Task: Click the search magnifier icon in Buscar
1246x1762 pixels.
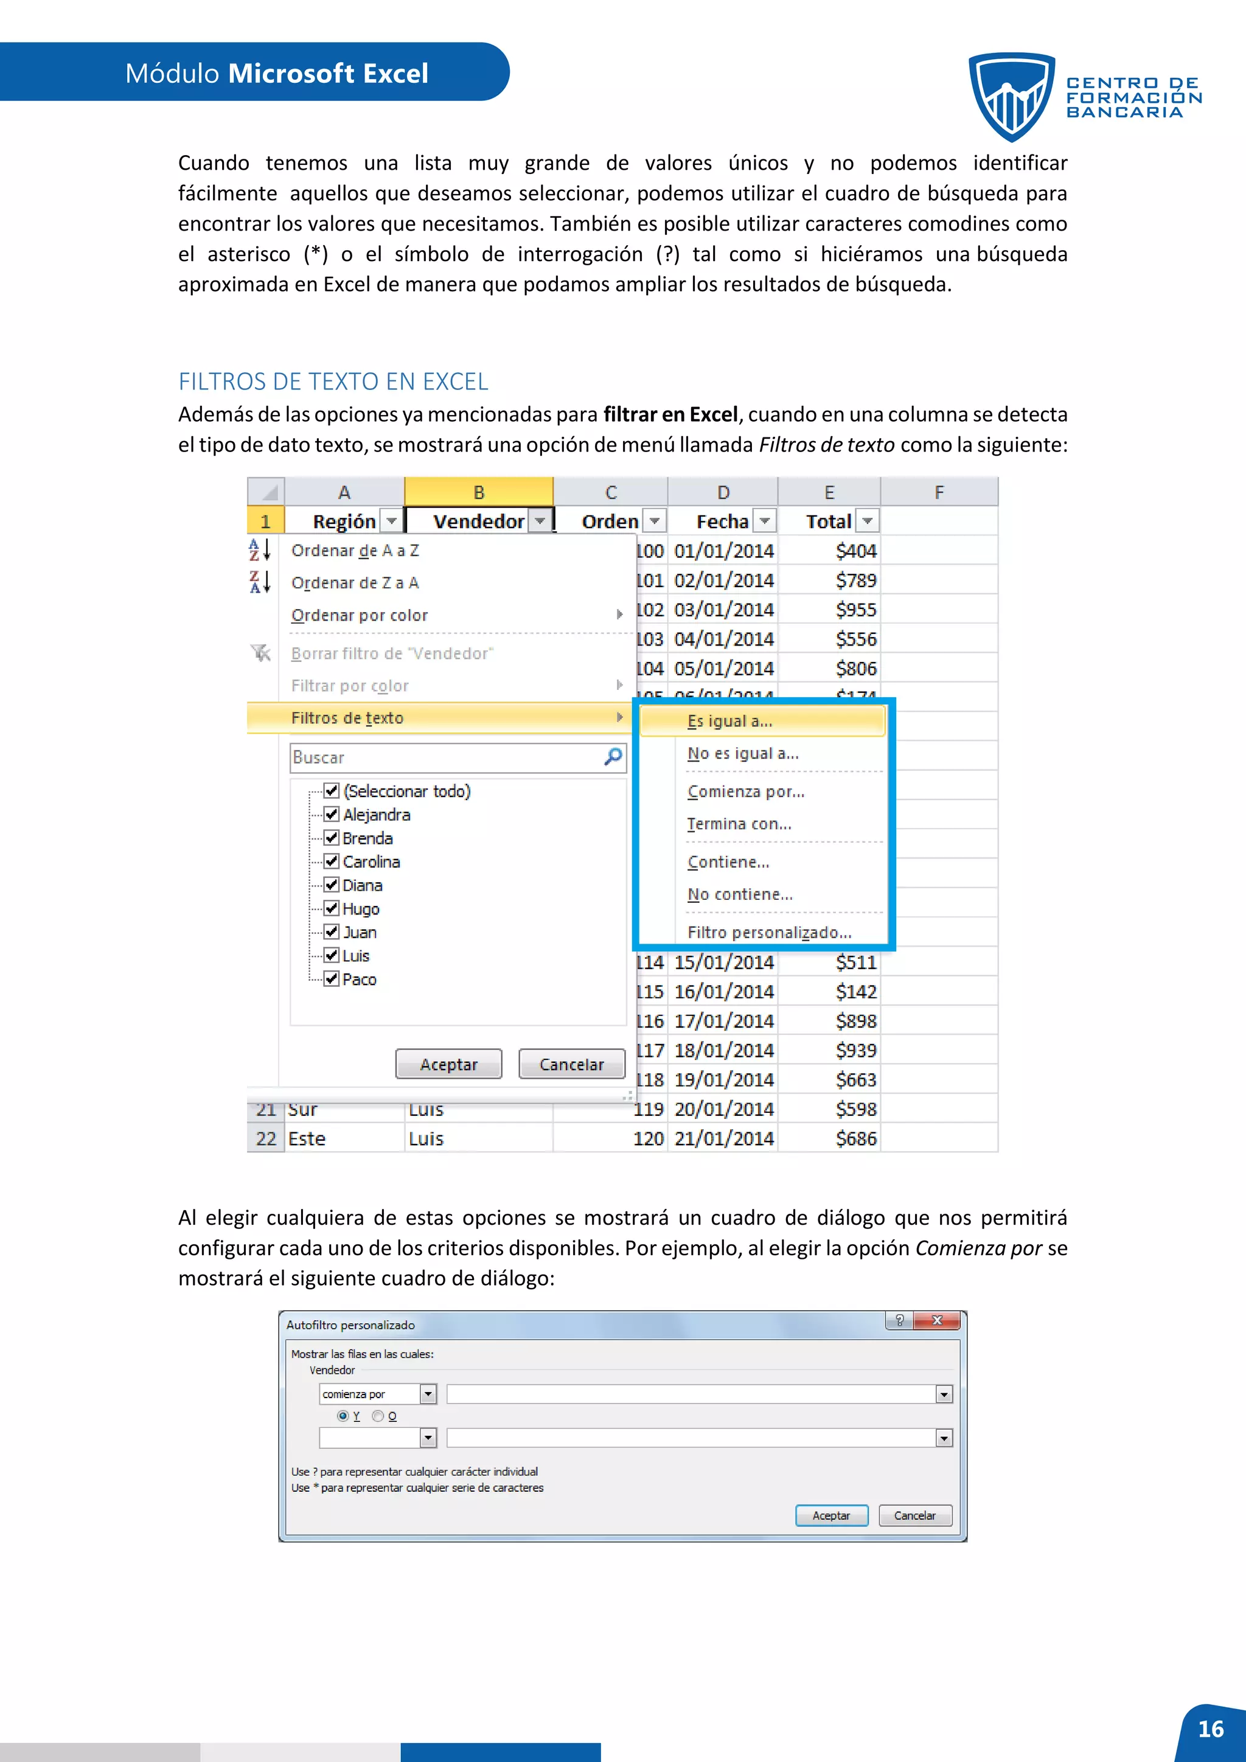Action: tap(613, 757)
